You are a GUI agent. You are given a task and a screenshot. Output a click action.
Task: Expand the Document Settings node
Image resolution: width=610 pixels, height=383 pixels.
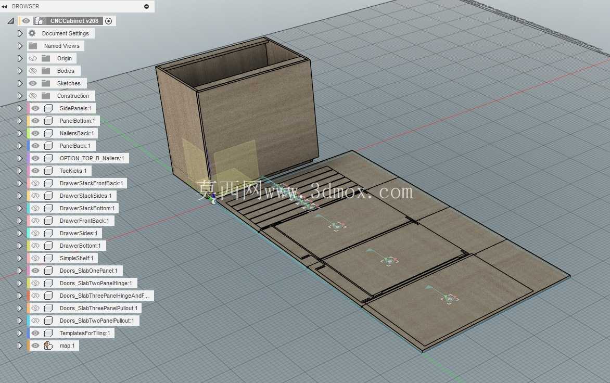[20, 33]
